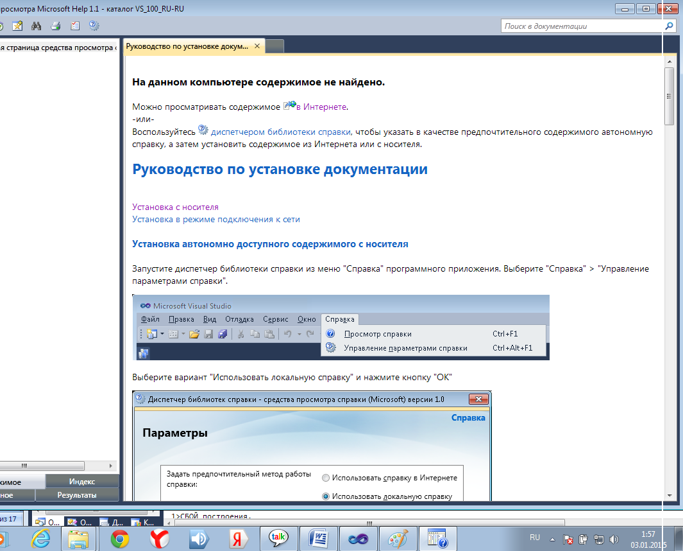Click the search magnifier icon in documentation search
683x551 pixels.
coord(669,26)
